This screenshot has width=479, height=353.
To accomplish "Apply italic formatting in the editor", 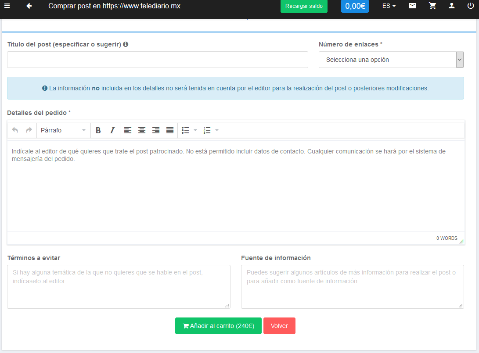I will pos(112,130).
